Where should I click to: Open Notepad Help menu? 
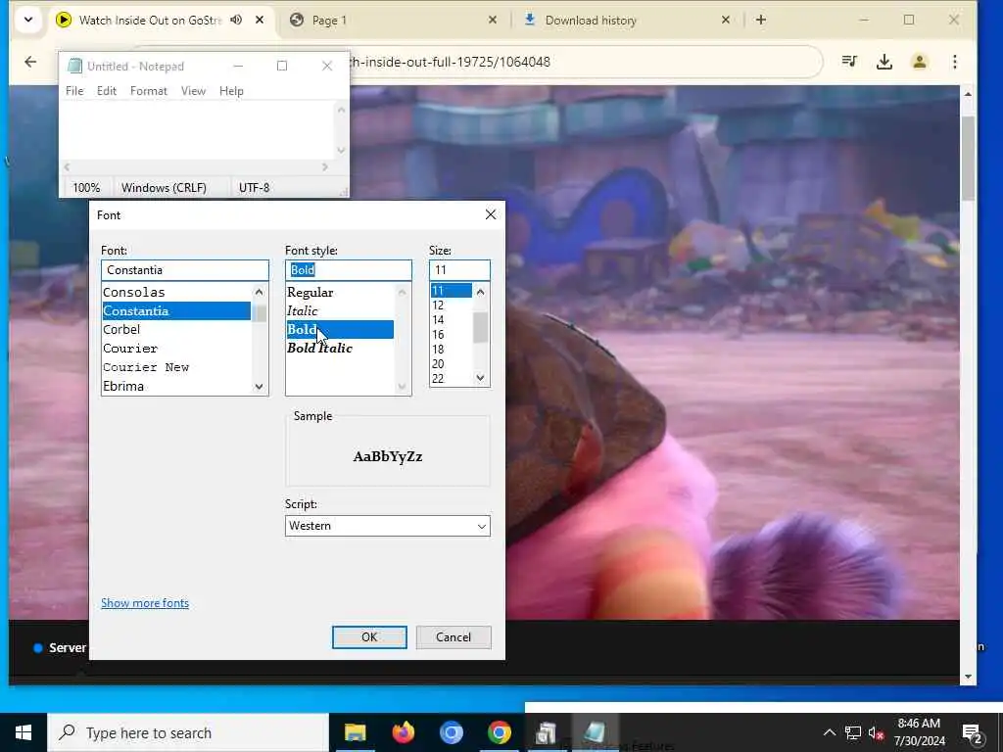(x=231, y=91)
